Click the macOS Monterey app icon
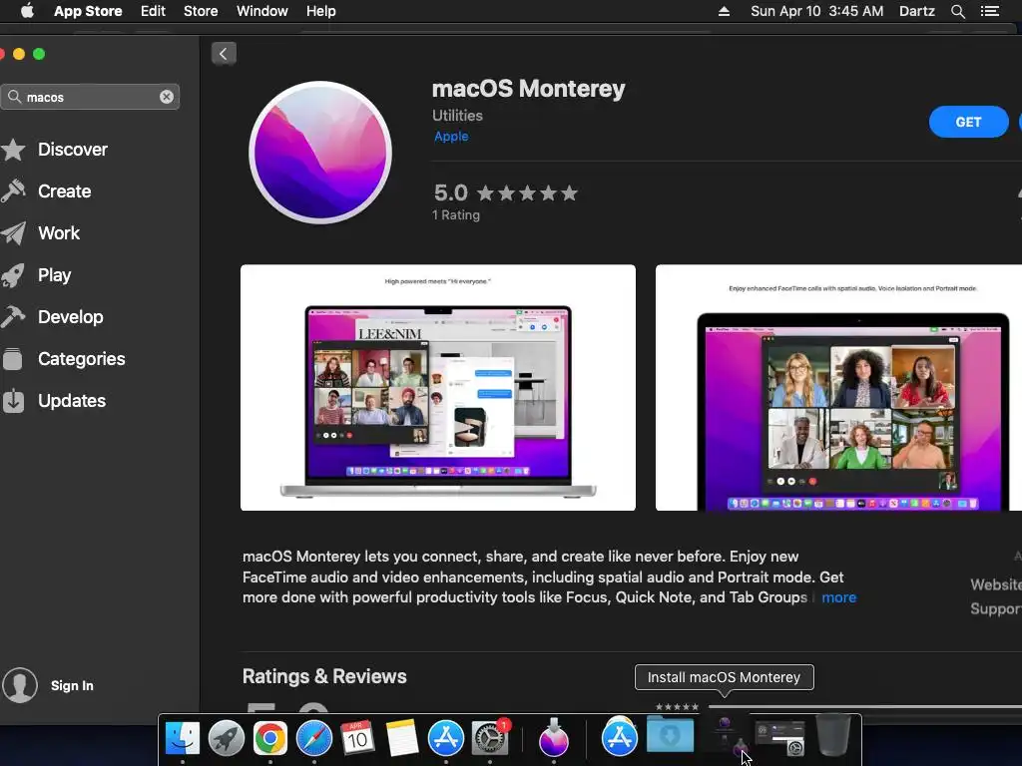 320,153
